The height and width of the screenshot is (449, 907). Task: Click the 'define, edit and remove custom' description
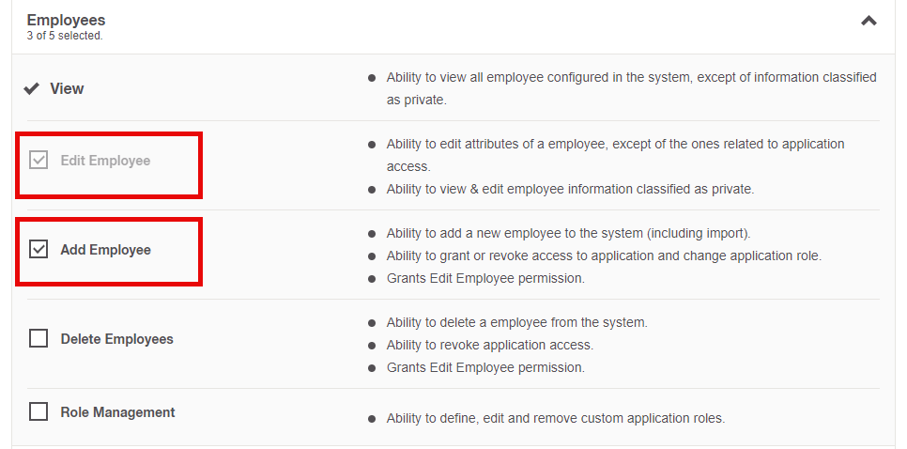[555, 418]
